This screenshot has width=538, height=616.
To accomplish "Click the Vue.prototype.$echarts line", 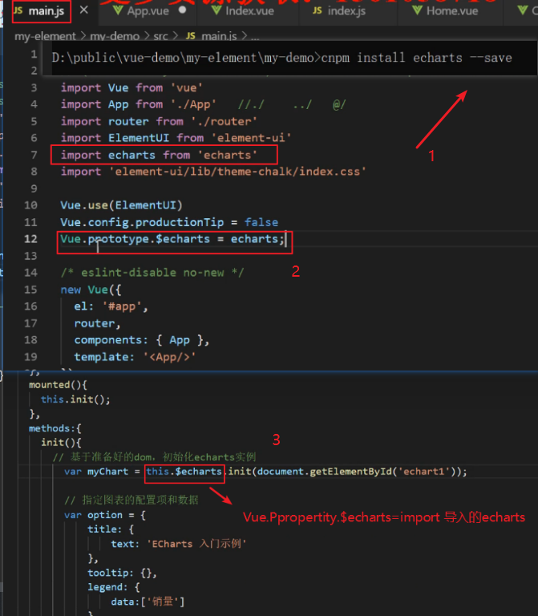I will (172, 239).
